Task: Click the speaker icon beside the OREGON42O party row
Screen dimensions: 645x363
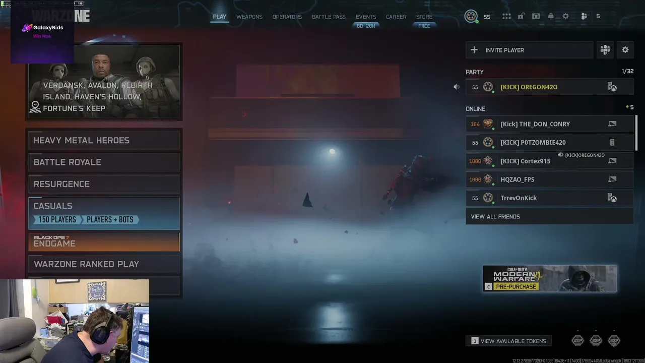Action: [x=456, y=87]
